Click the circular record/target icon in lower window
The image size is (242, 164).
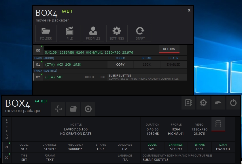point(88,109)
